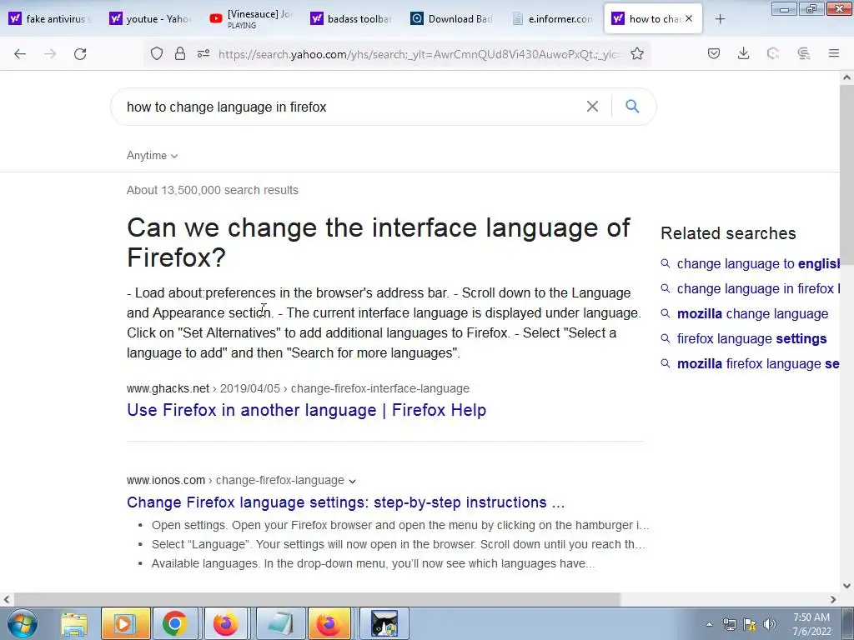Open tracking protection shield icon
This screenshot has width=854, height=640.
pyautogui.click(x=157, y=53)
